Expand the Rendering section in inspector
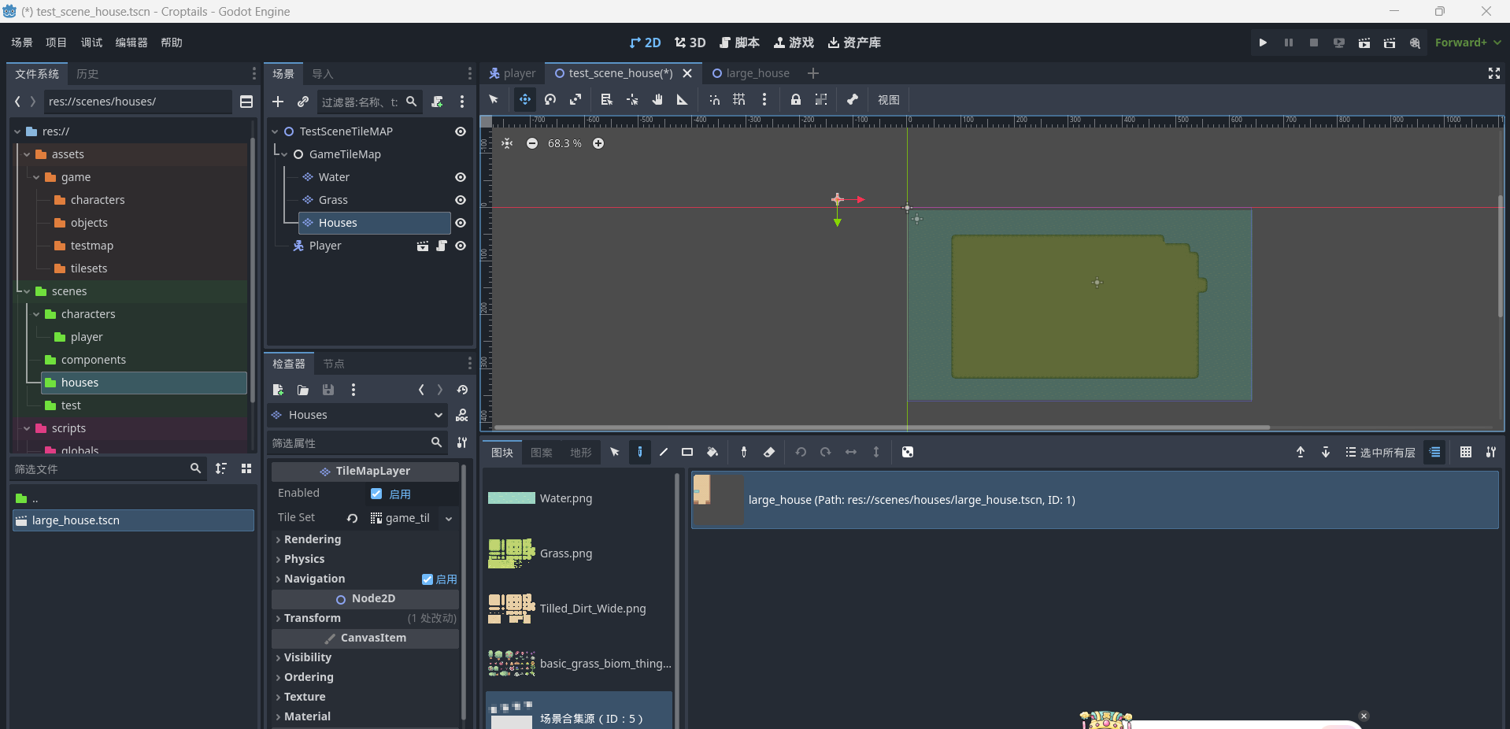Viewport: 1510px width, 729px height. [x=312, y=539]
